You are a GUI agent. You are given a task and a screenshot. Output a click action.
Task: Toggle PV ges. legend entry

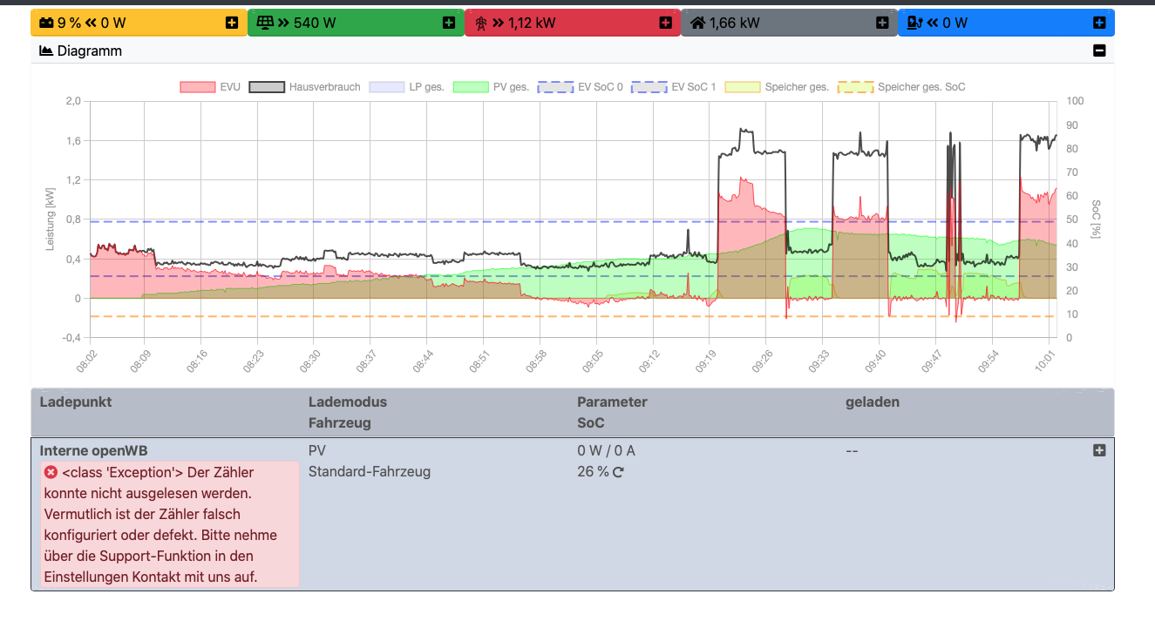coord(471,87)
